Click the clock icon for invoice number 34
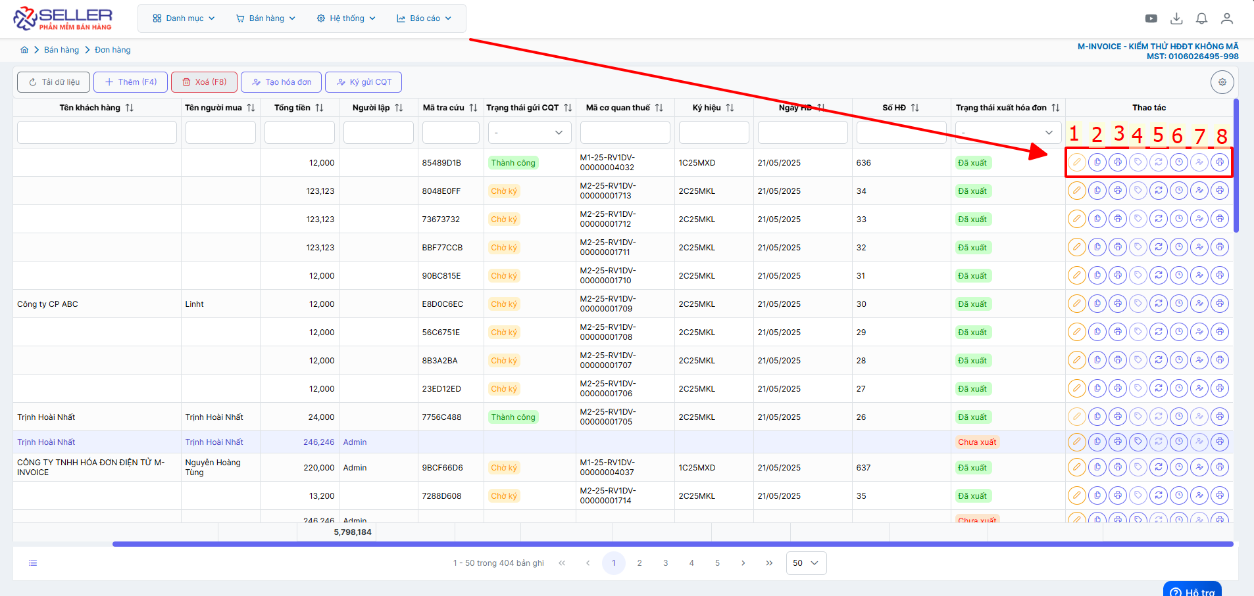The width and height of the screenshot is (1254, 596). click(x=1178, y=191)
